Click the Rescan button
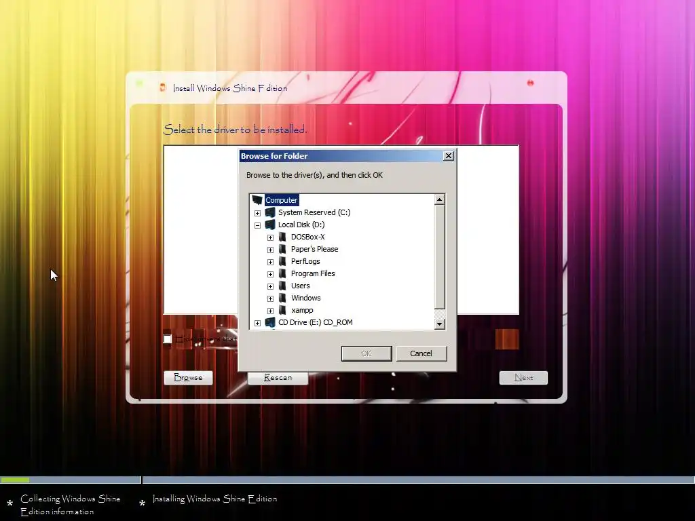 coord(278,377)
